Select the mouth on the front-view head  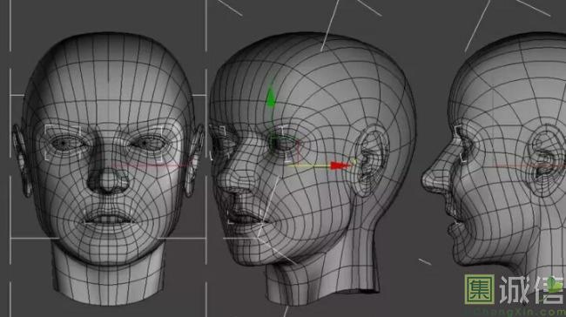point(108,219)
